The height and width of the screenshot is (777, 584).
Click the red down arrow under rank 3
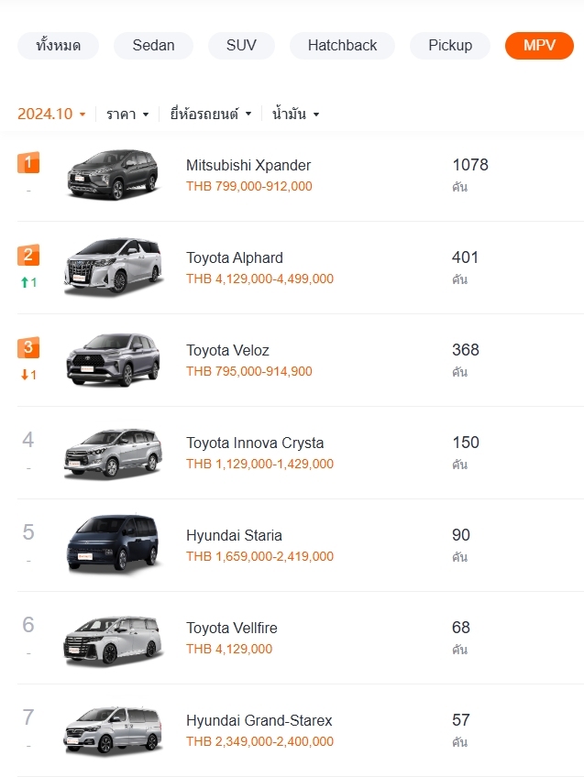point(25,375)
